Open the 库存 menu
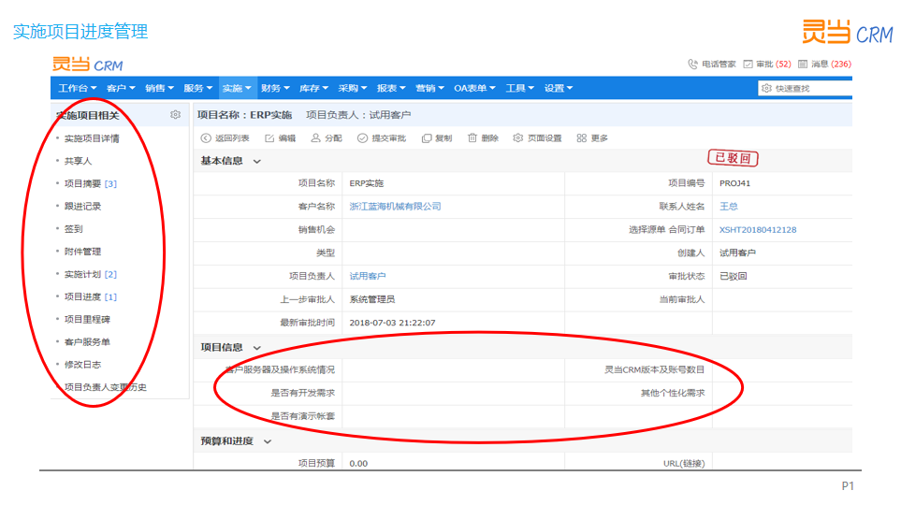The width and height of the screenshot is (901, 505). click(x=313, y=88)
